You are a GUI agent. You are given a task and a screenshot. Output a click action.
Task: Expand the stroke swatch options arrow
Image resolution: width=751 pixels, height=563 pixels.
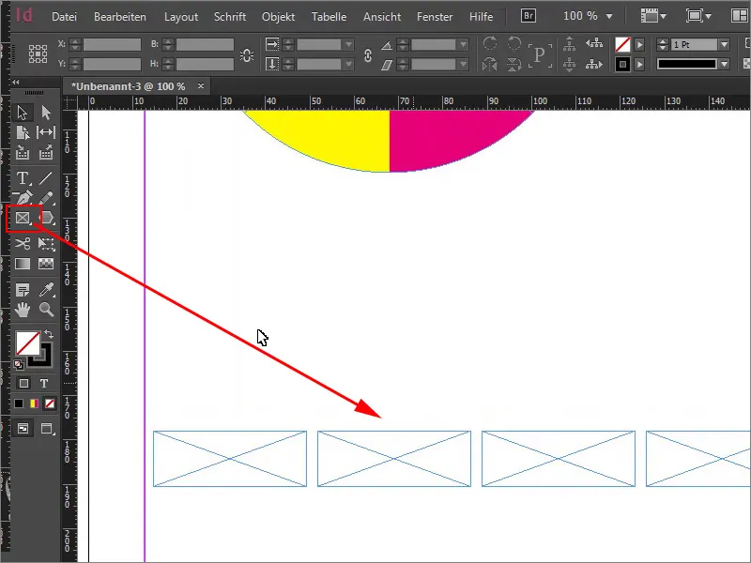(639, 64)
